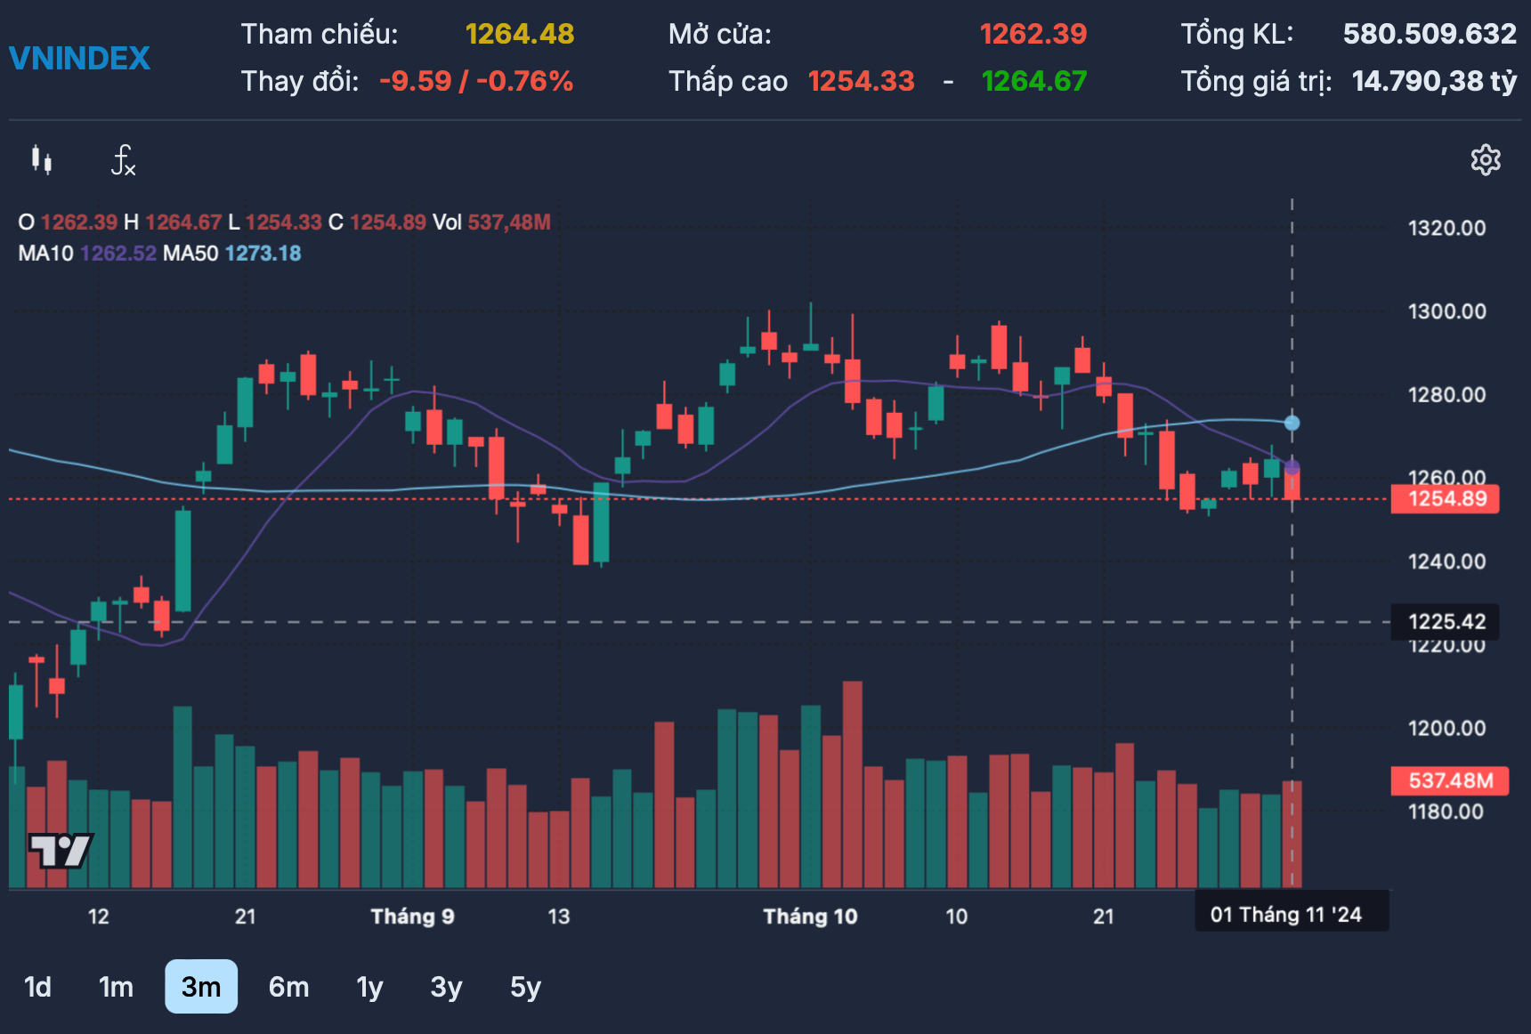Viewport: 1531px width, 1034px height.
Task: Click the 537.48M volume label
Action: pyautogui.click(x=1450, y=781)
